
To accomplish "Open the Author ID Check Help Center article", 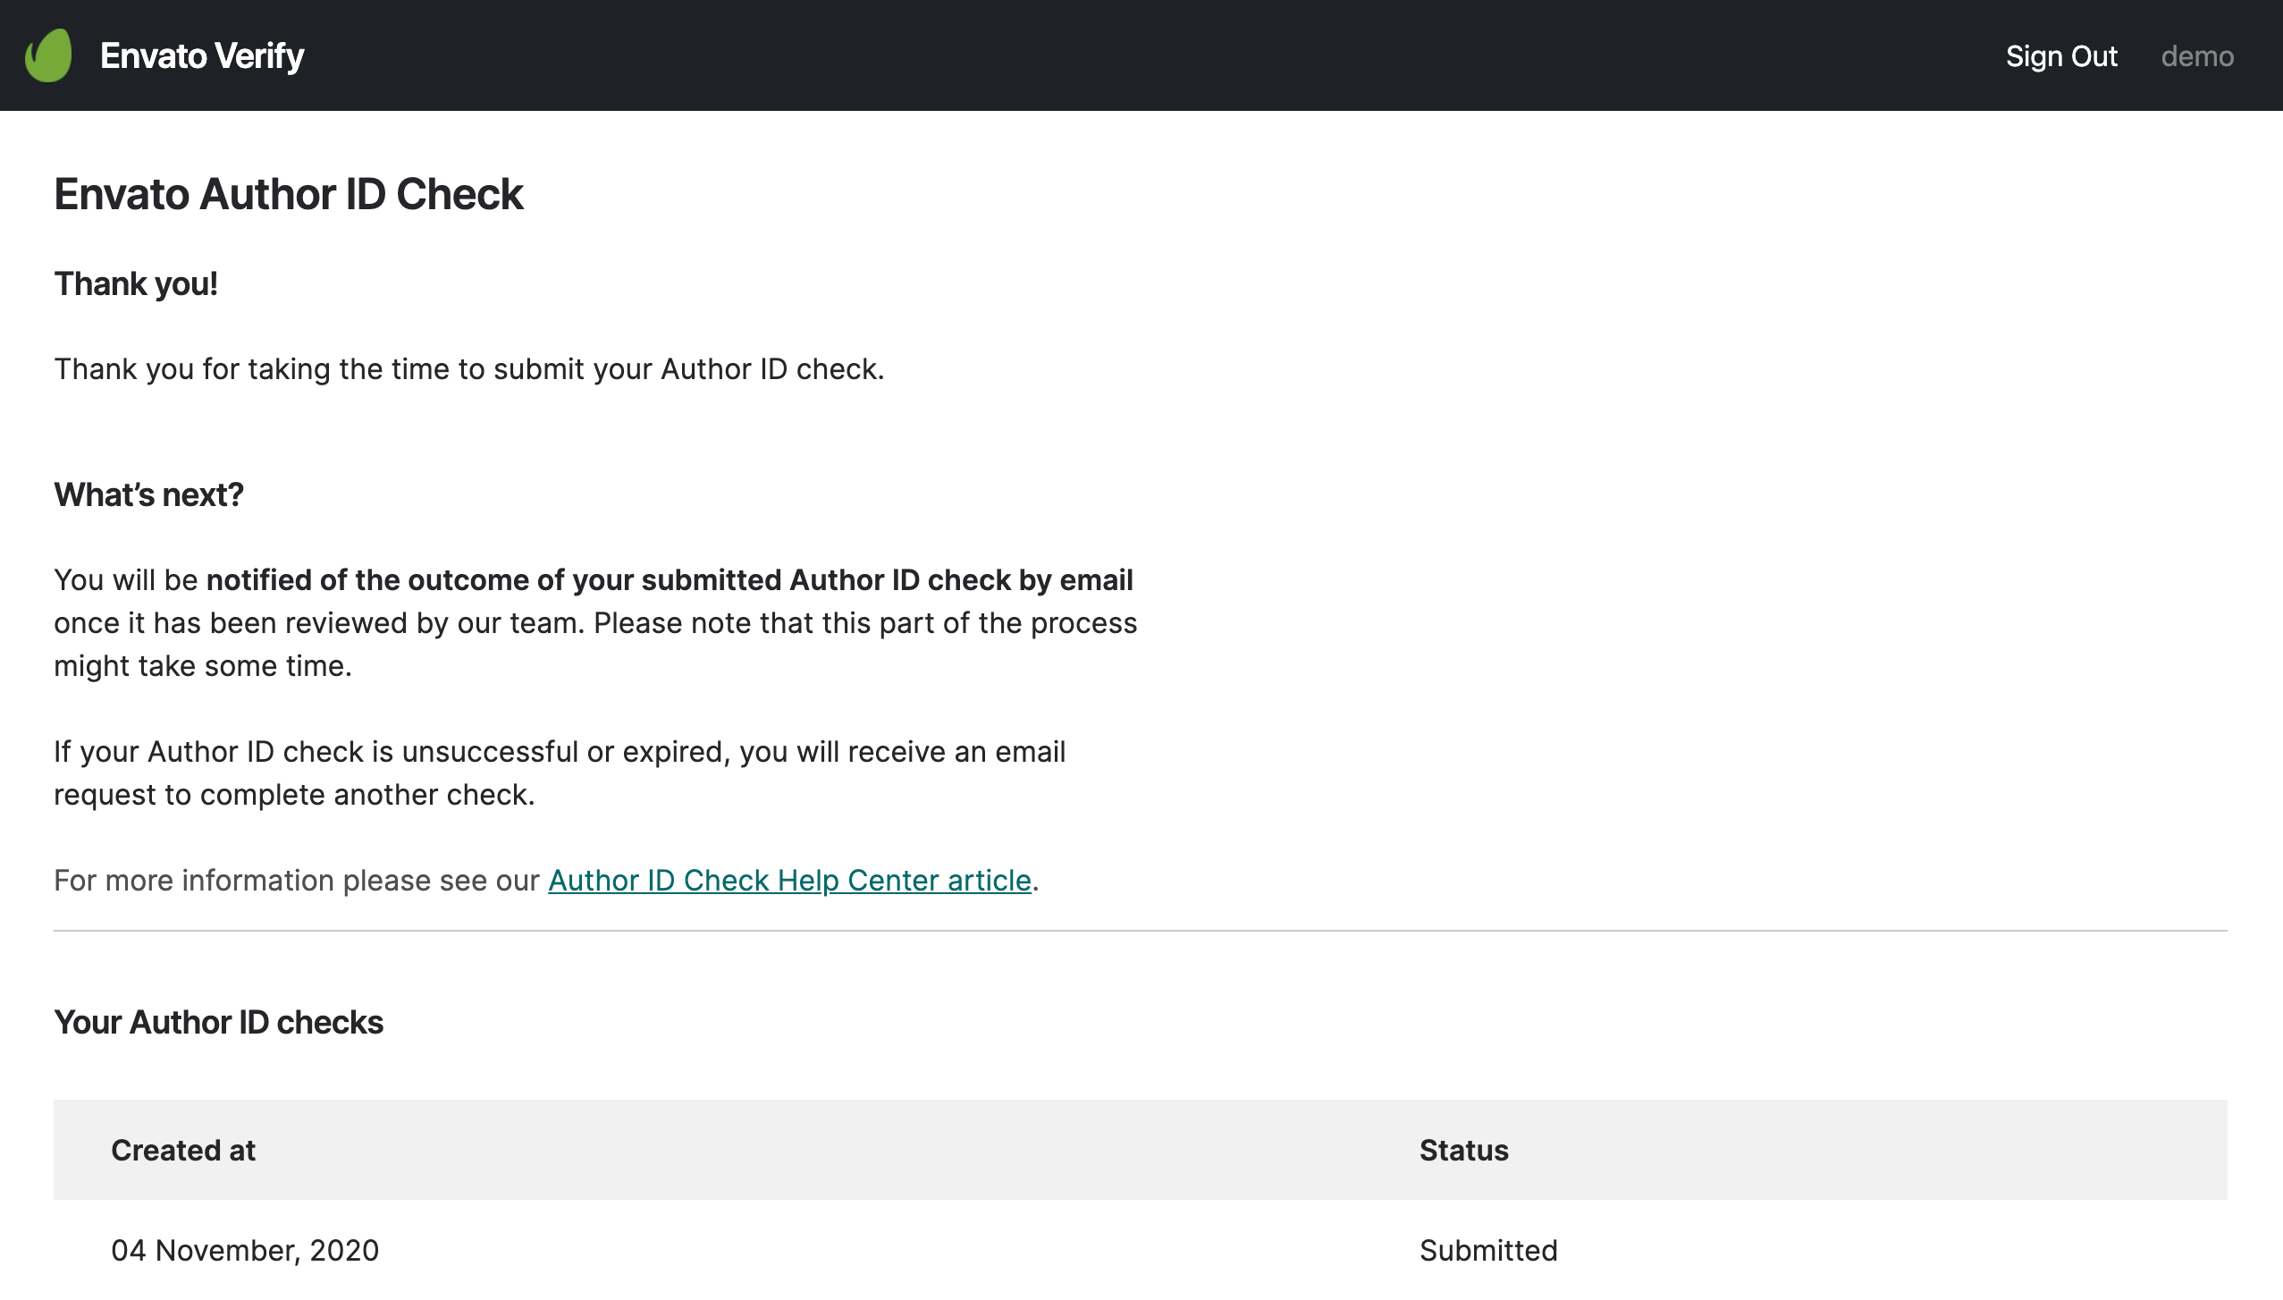I will tap(790, 881).
